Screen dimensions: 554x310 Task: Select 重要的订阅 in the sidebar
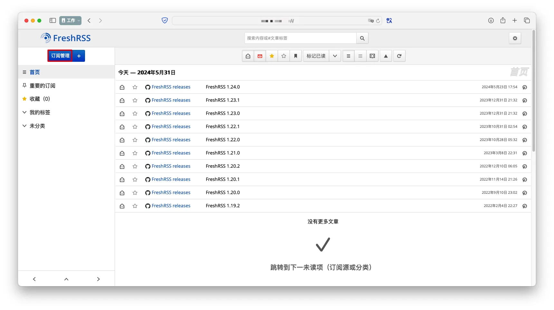42,86
